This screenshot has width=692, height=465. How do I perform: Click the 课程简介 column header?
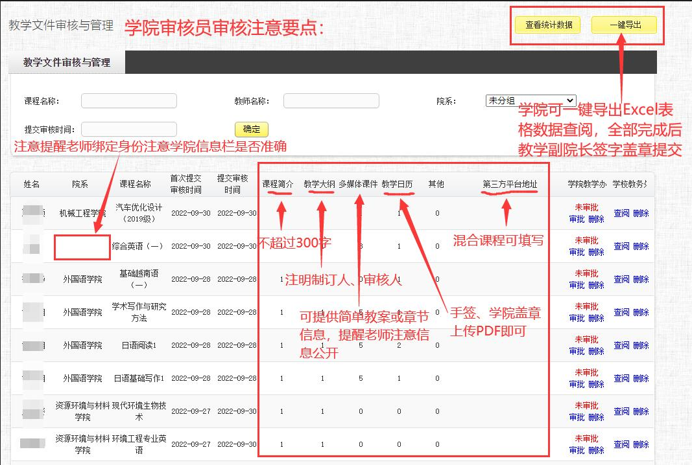278,185
